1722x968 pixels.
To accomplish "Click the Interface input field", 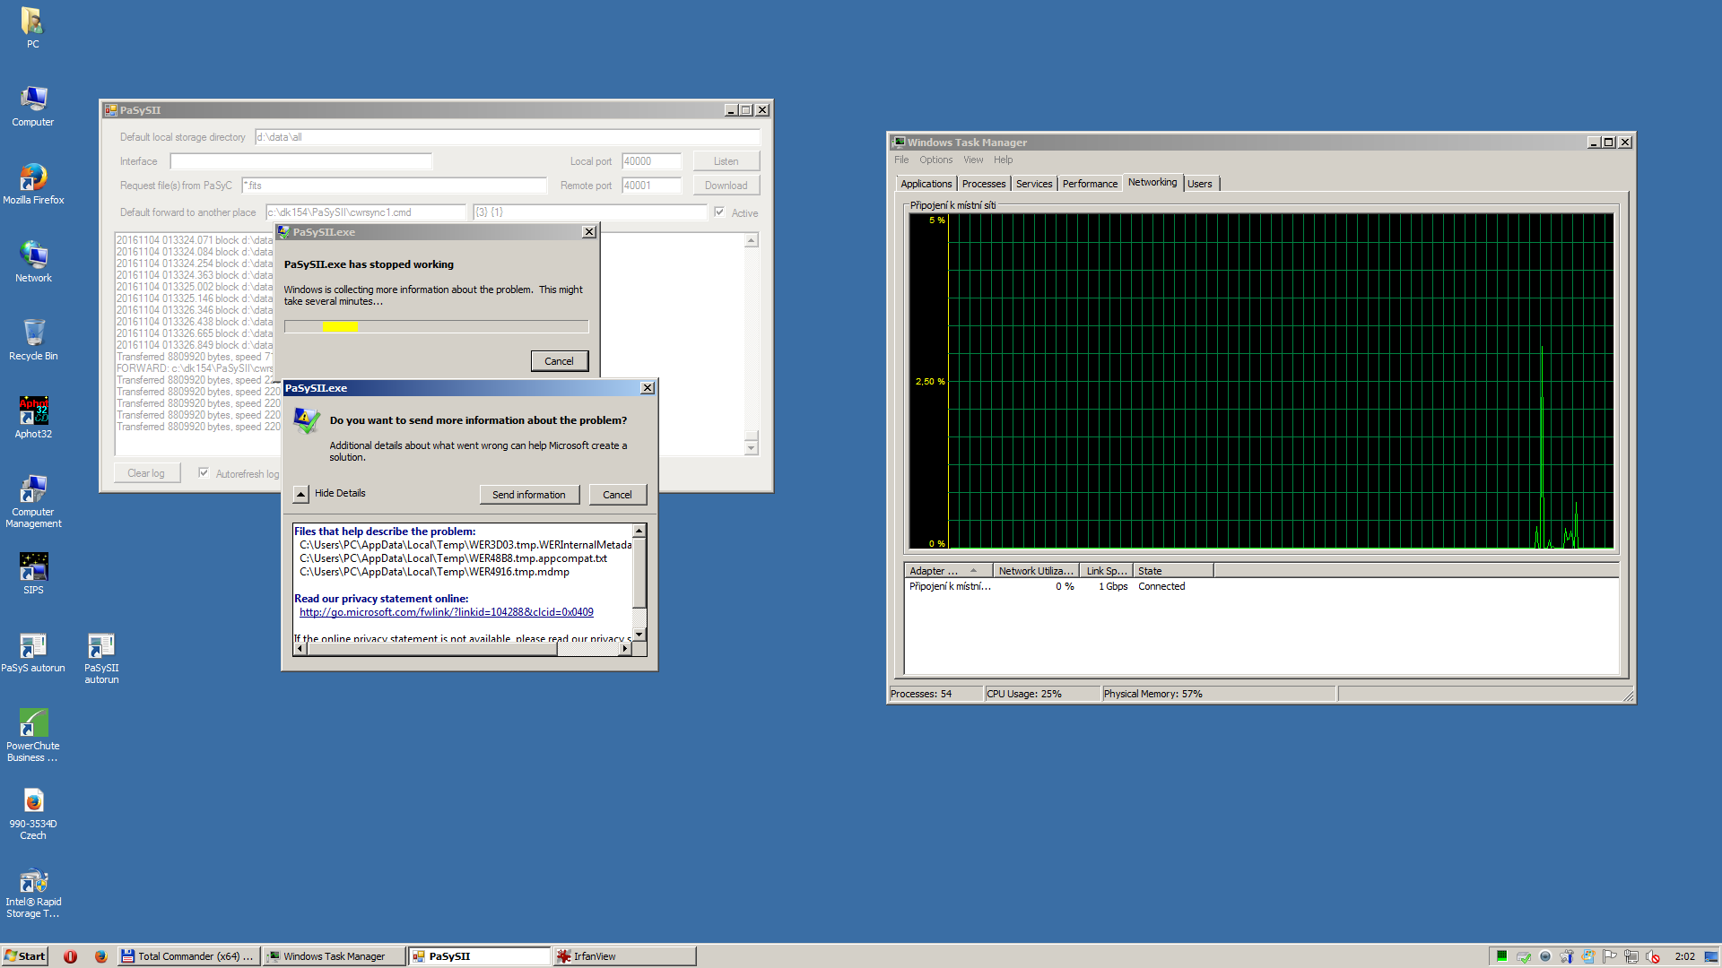I will (300, 161).
